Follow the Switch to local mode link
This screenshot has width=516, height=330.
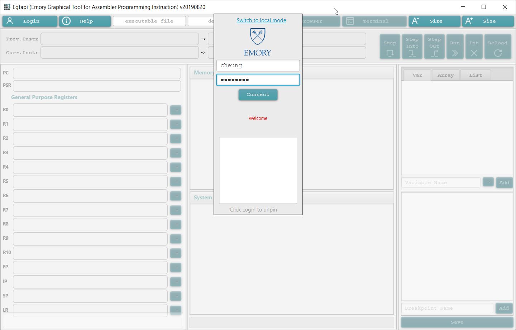click(x=261, y=20)
